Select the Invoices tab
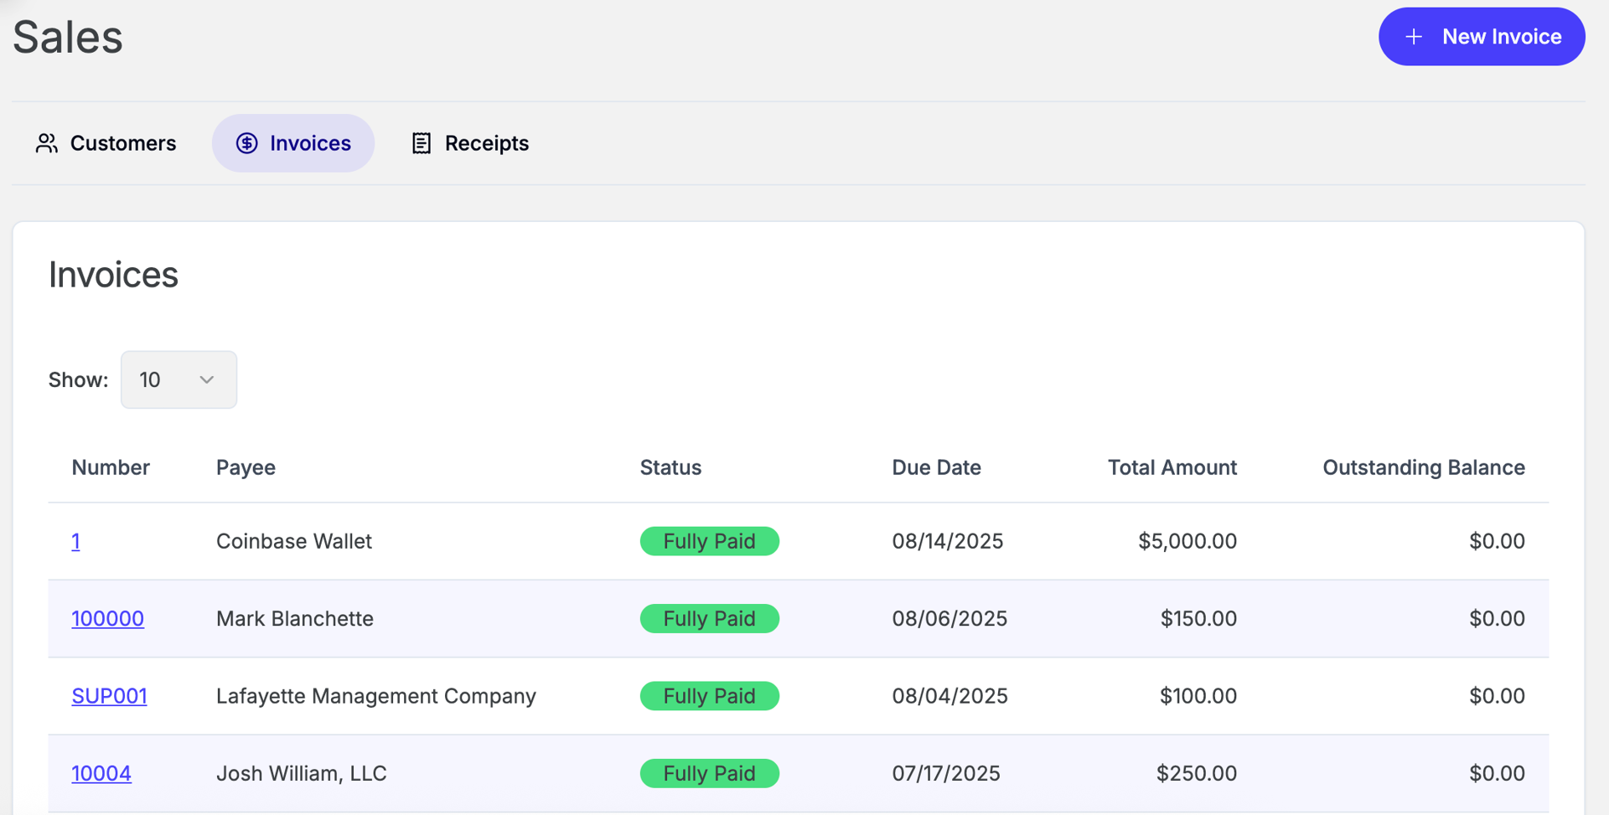 [293, 143]
